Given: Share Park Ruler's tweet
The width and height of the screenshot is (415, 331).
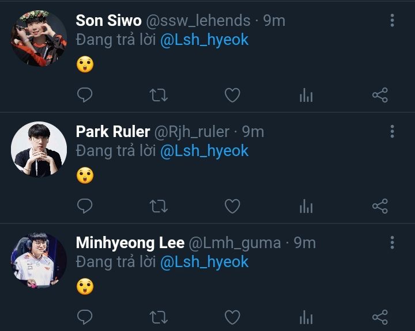Looking at the screenshot, I should (380, 206).
